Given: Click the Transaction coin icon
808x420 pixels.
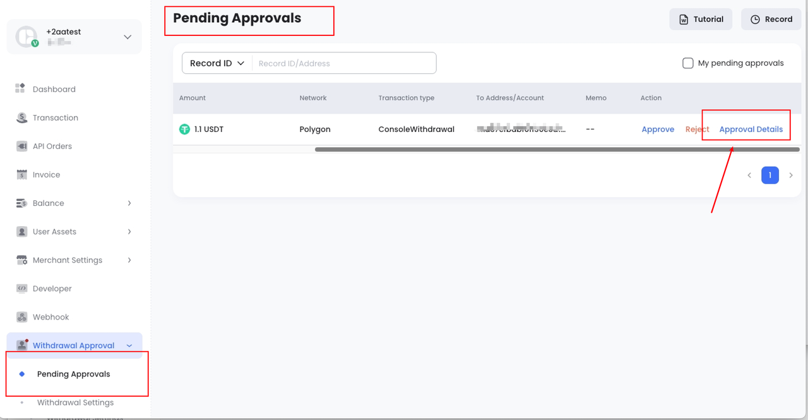Looking at the screenshot, I should click(x=21, y=117).
